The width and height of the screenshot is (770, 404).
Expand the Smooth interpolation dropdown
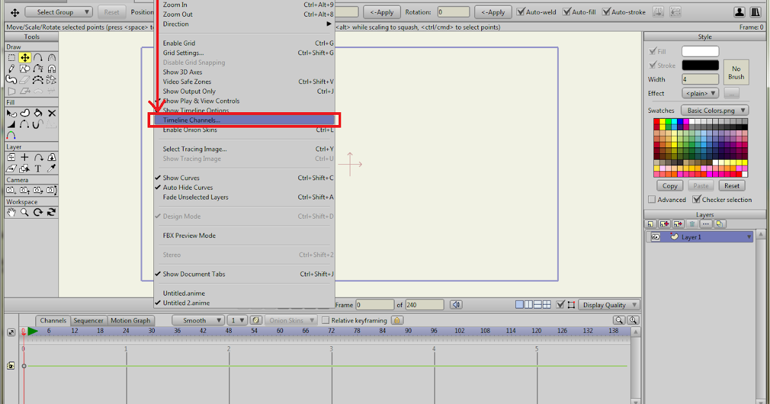click(x=200, y=320)
